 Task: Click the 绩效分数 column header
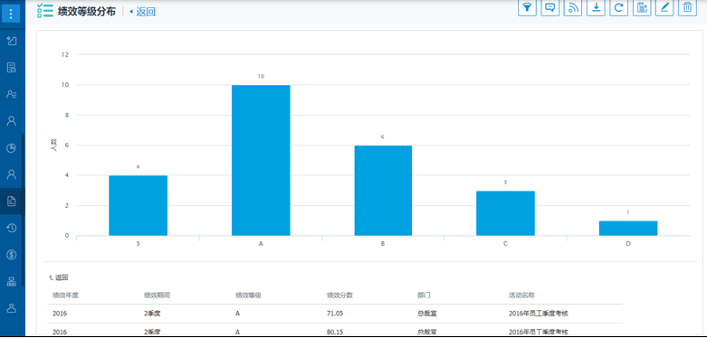339,296
